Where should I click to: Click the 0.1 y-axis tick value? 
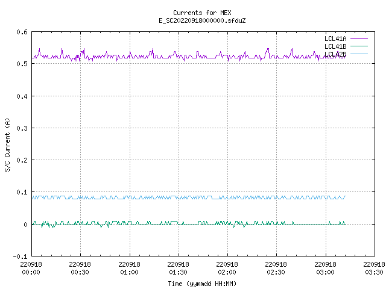(22, 192)
